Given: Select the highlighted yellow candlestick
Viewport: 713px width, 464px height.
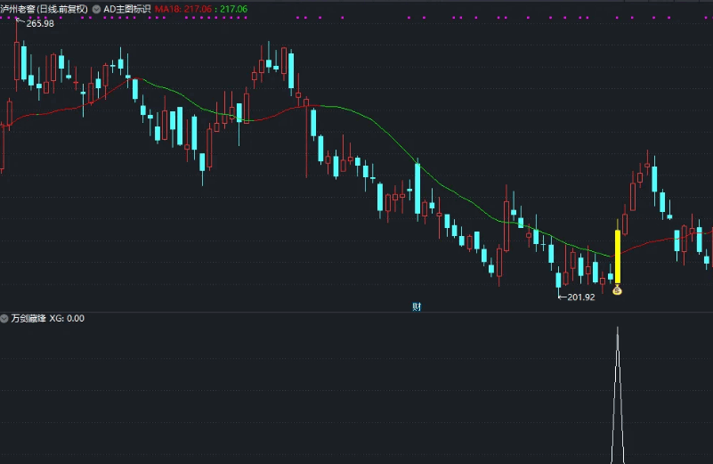Looking at the screenshot, I should pyautogui.click(x=618, y=256).
